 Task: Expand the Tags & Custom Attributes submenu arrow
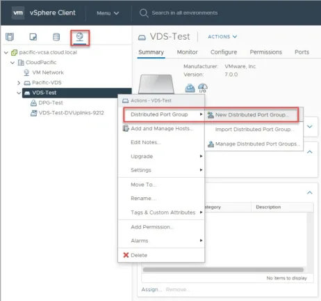[201, 212]
